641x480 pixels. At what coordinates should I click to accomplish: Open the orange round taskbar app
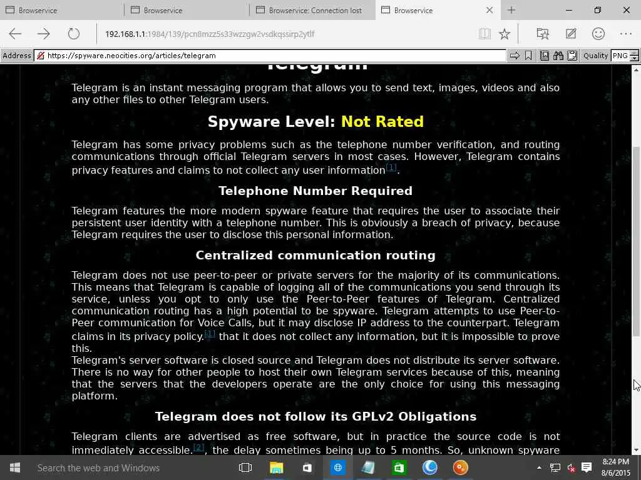460,467
